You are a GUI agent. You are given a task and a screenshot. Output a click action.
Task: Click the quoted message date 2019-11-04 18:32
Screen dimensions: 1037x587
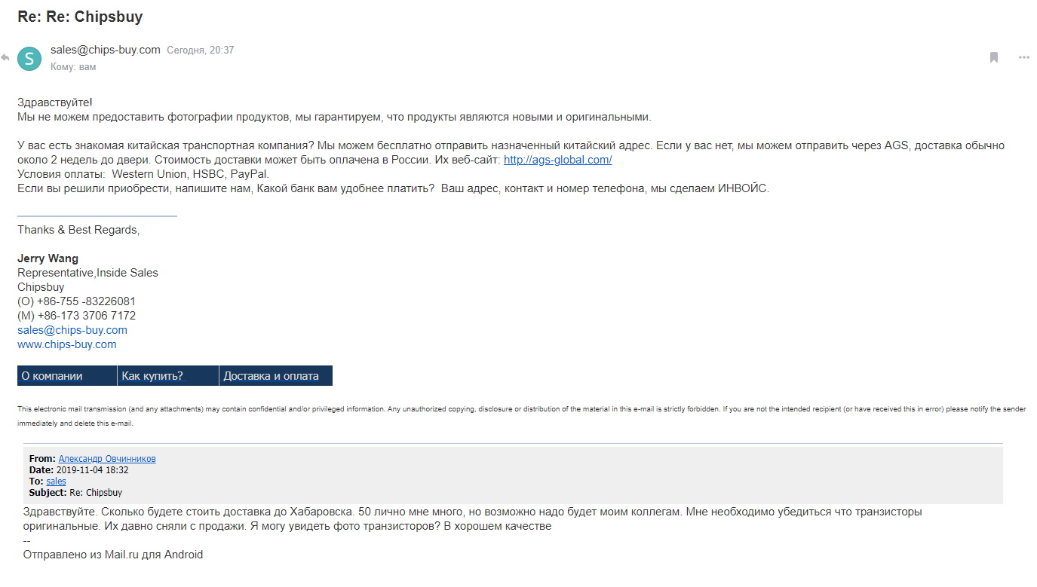[x=92, y=470]
